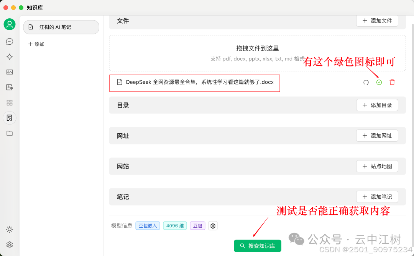The width and height of the screenshot is (414, 256).
Task: Open the image painting sidebar icon
Action: [10, 72]
